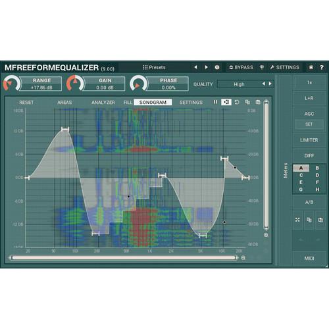Open the Presets browser
The image size is (329, 329).
pos(154,67)
